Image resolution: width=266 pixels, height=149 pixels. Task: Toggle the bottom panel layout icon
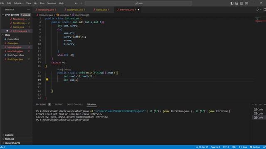click(236, 3)
